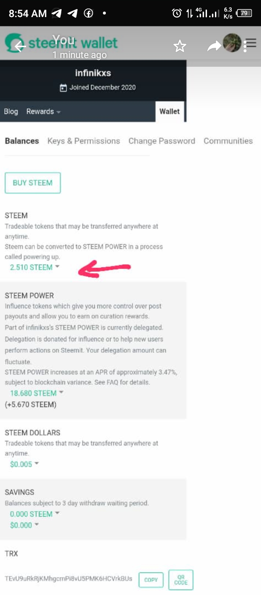Expand the Rewards menu

(43, 111)
